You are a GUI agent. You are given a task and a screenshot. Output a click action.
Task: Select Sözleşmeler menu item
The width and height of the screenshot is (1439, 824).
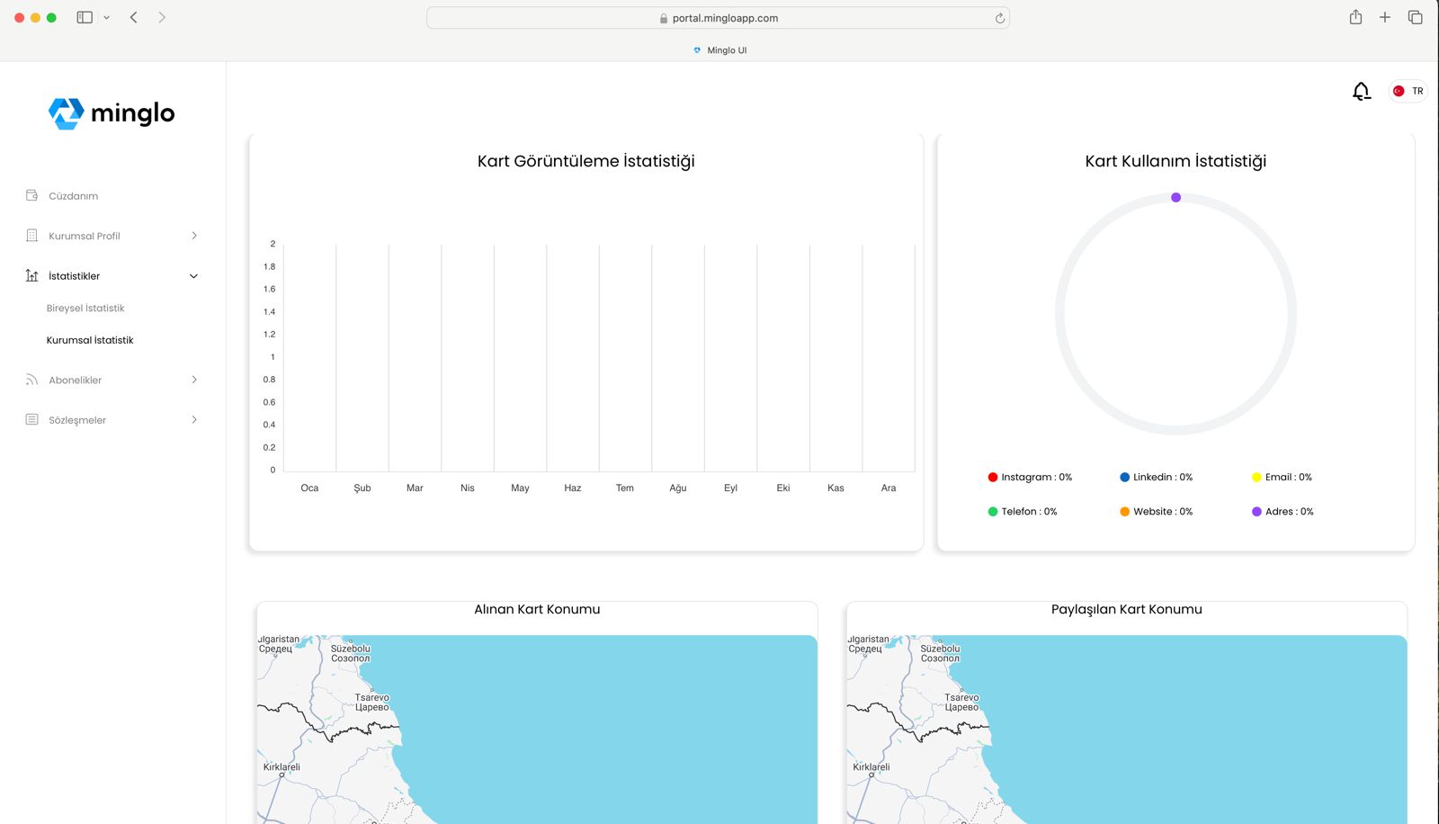pyautogui.click(x=77, y=420)
